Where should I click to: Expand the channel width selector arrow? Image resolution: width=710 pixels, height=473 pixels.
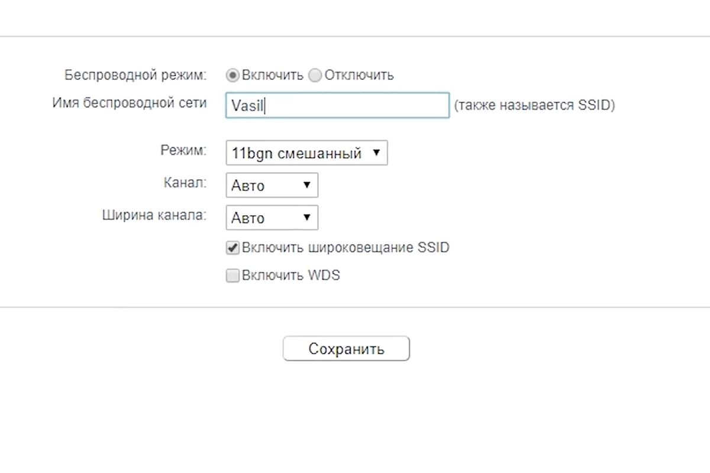coord(307,218)
